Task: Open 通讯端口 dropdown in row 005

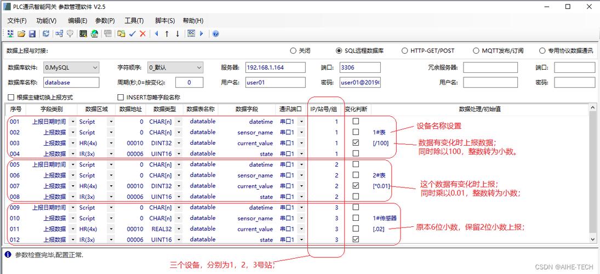Action: pos(301,164)
